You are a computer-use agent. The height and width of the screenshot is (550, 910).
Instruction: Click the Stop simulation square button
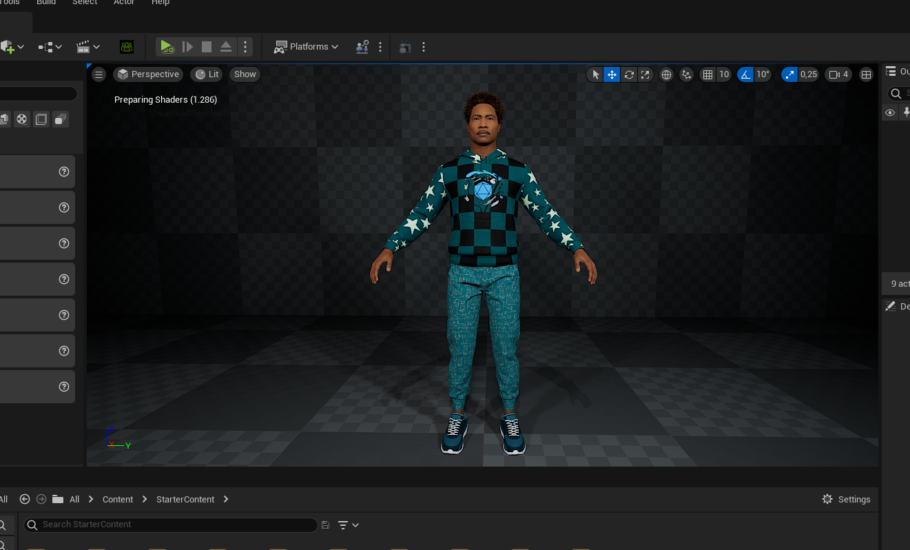(x=207, y=47)
